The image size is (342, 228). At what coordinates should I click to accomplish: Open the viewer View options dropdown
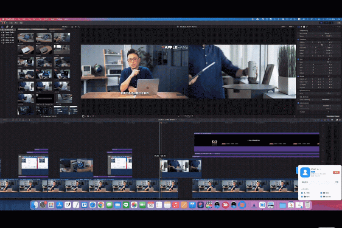[x=291, y=26]
